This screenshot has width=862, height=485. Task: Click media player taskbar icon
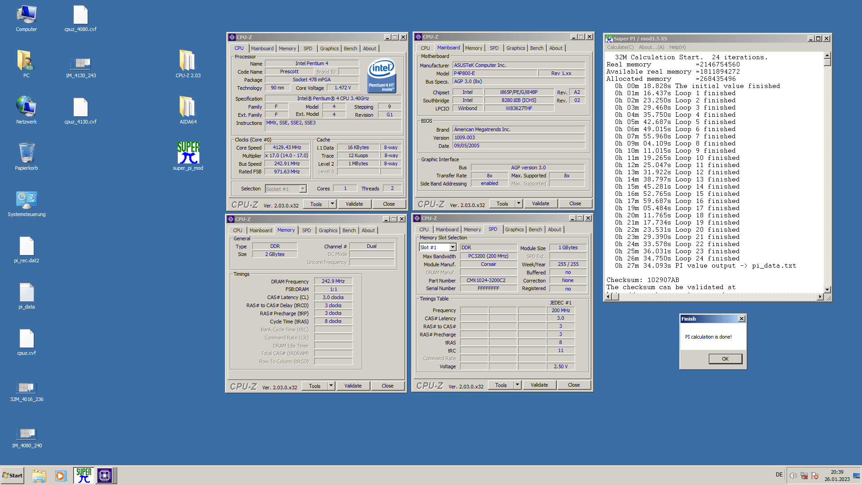pyautogui.click(x=61, y=476)
